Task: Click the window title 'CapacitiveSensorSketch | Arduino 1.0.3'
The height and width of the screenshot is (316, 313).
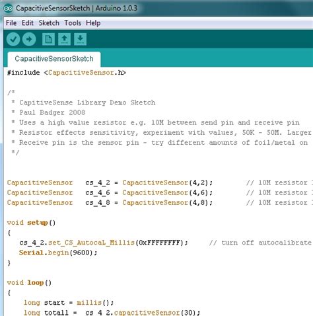Action: pyautogui.click(x=77, y=9)
